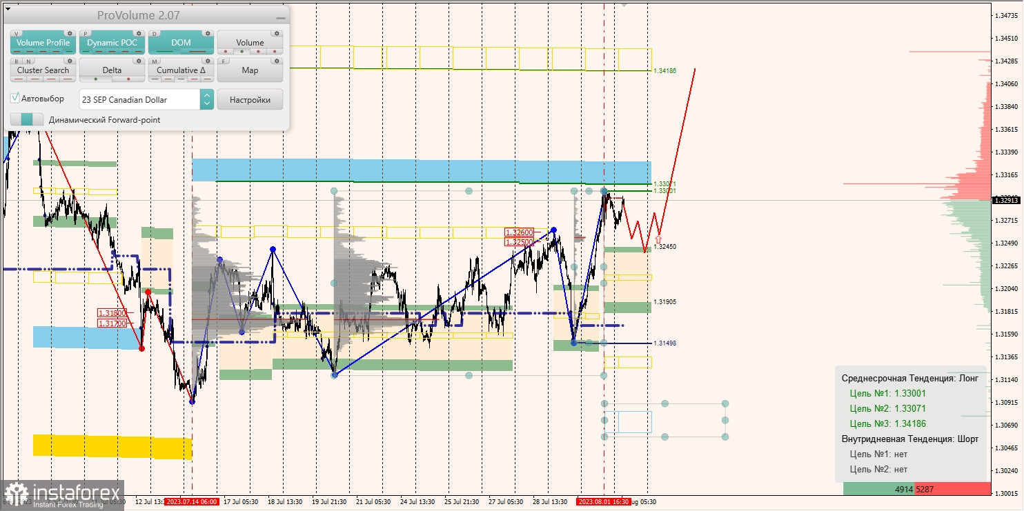Click Среднесрочная Тенденция: Лонг text
This screenshot has width=1024, height=511.
click(909, 378)
